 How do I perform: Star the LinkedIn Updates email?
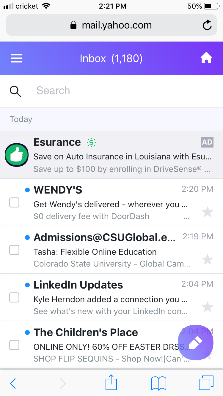pyautogui.click(x=207, y=307)
